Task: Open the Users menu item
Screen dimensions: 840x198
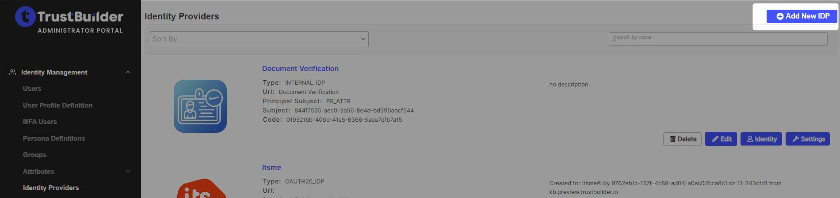Action: click(x=32, y=89)
